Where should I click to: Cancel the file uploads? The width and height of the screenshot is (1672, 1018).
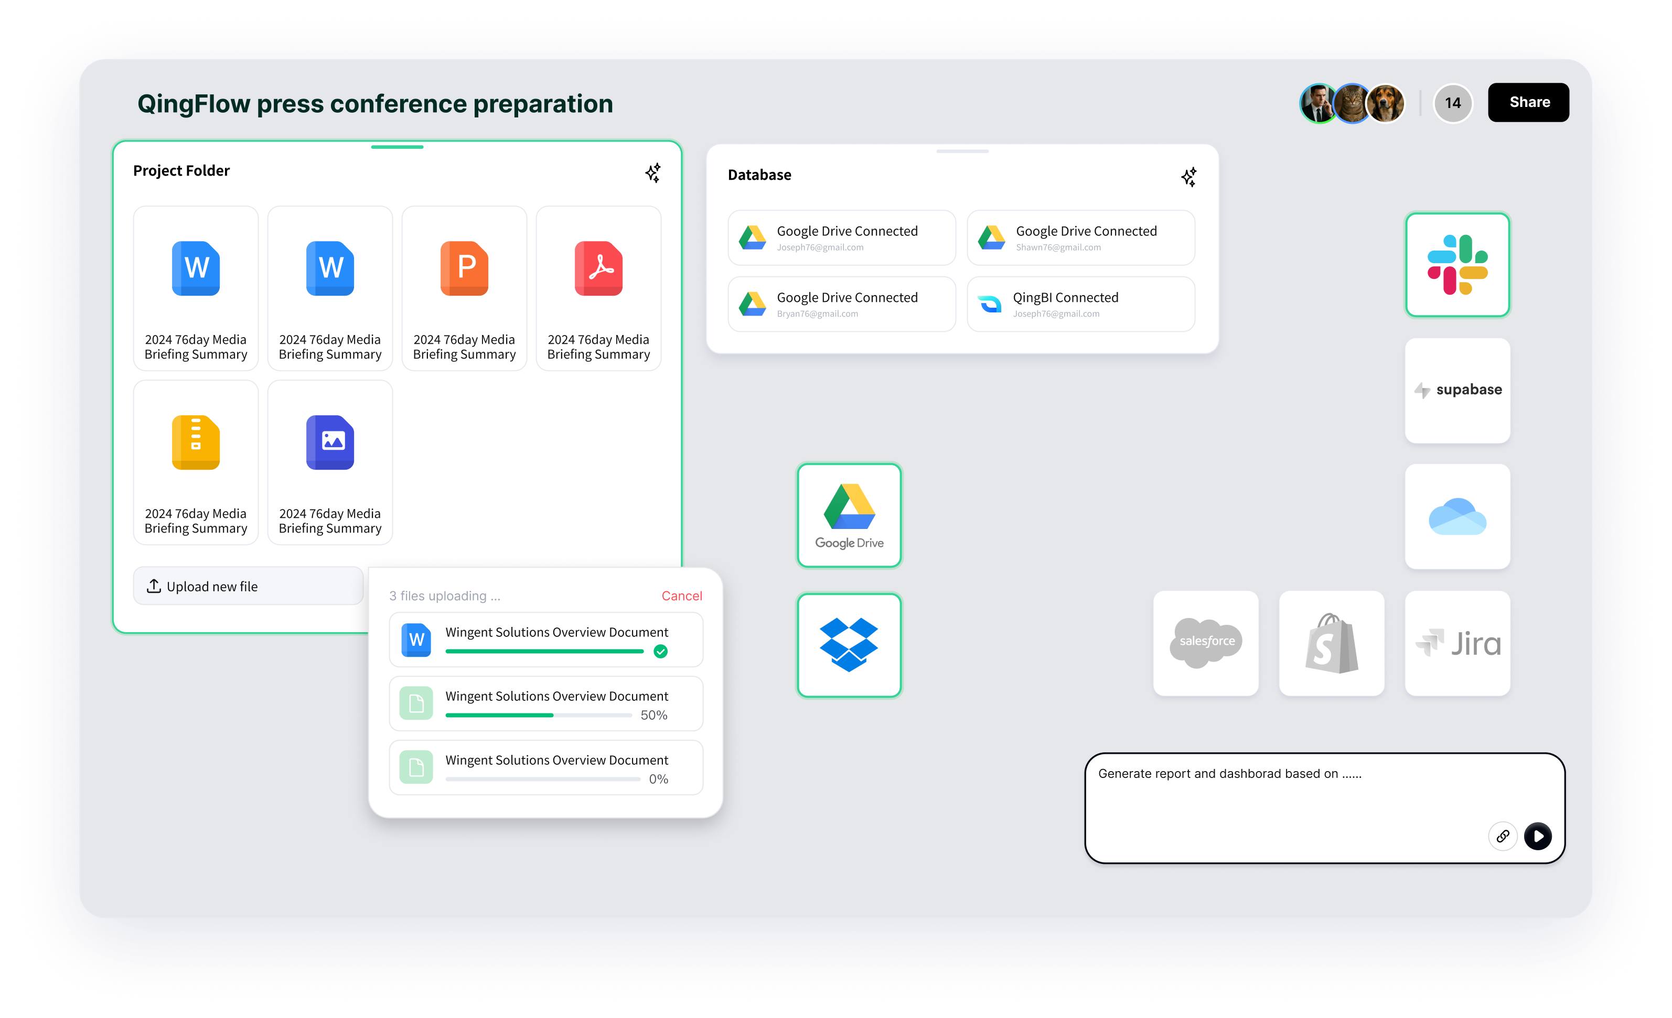[681, 595]
